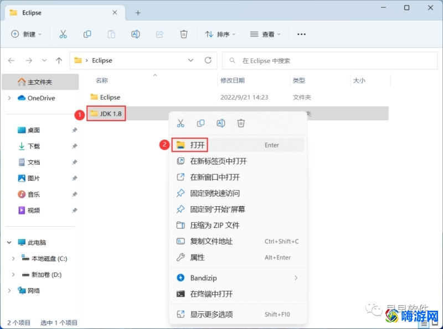
Task: Click the search box 在 Eclipse 中搜索
Action: pos(329,60)
